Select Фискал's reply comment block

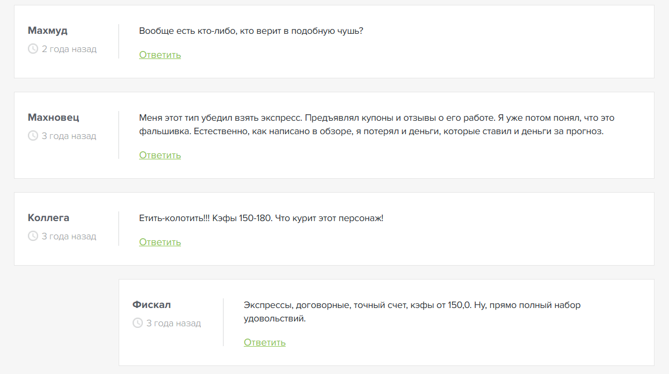[x=412, y=311]
